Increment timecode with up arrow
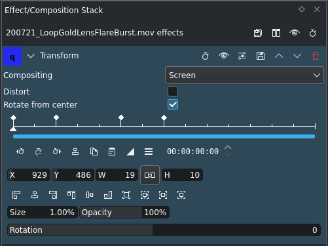 tap(228, 148)
